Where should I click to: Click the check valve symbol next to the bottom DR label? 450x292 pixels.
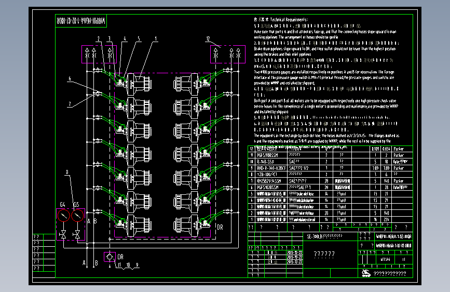pos(110,257)
